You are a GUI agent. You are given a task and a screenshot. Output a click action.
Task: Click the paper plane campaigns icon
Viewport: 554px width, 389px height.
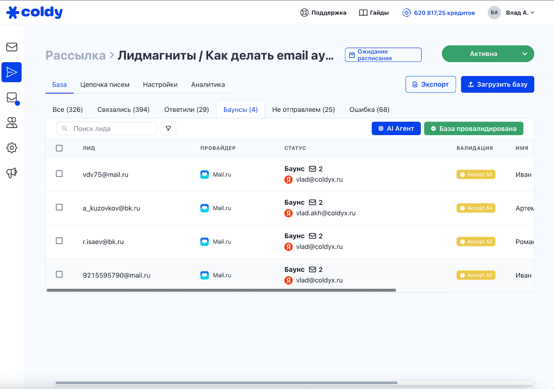pyautogui.click(x=12, y=72)
